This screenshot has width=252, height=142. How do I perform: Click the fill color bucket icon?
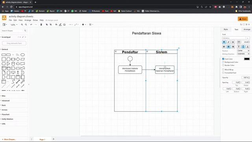click(56, 24)
